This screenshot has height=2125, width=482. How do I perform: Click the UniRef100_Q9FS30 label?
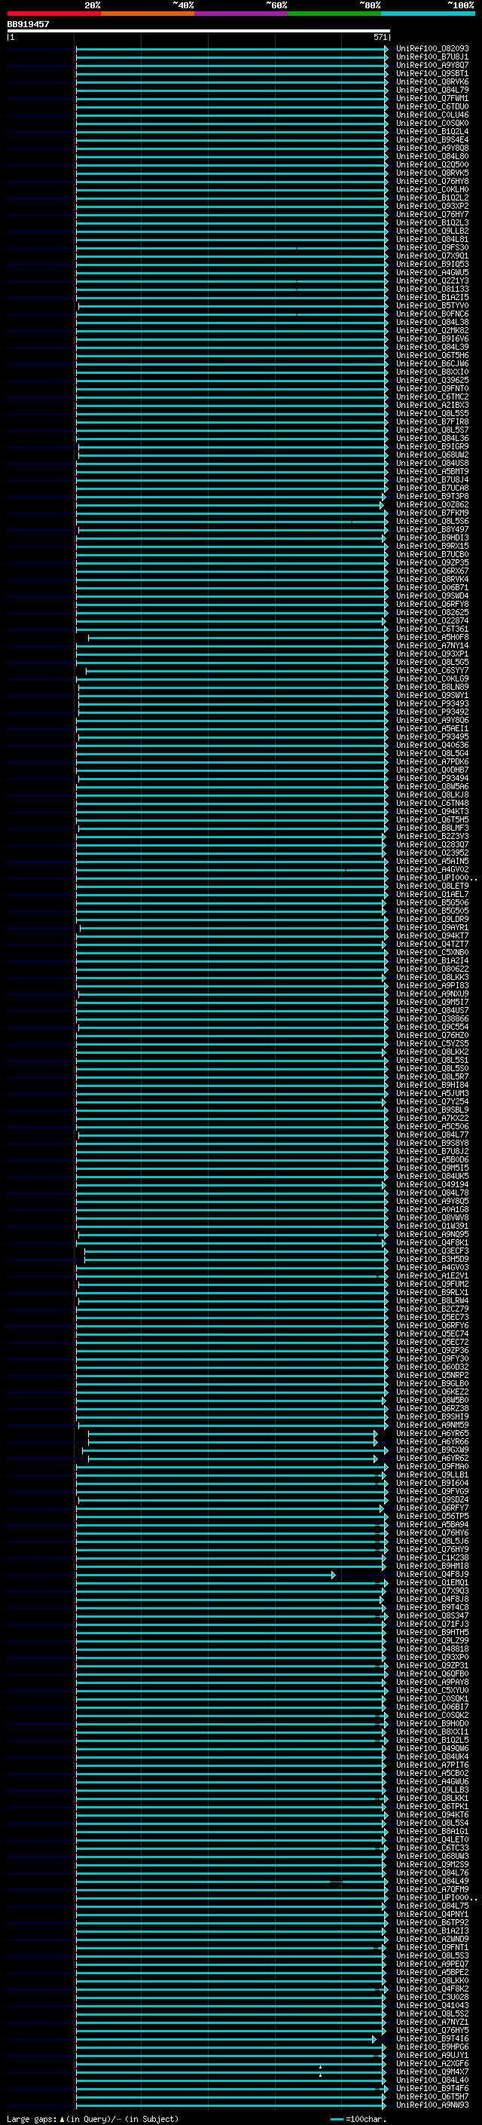432,247
